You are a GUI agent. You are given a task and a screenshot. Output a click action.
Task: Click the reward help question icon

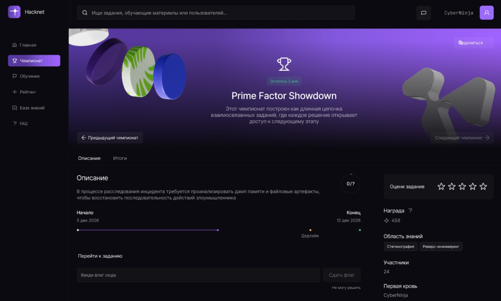click(x=410, y=210)
